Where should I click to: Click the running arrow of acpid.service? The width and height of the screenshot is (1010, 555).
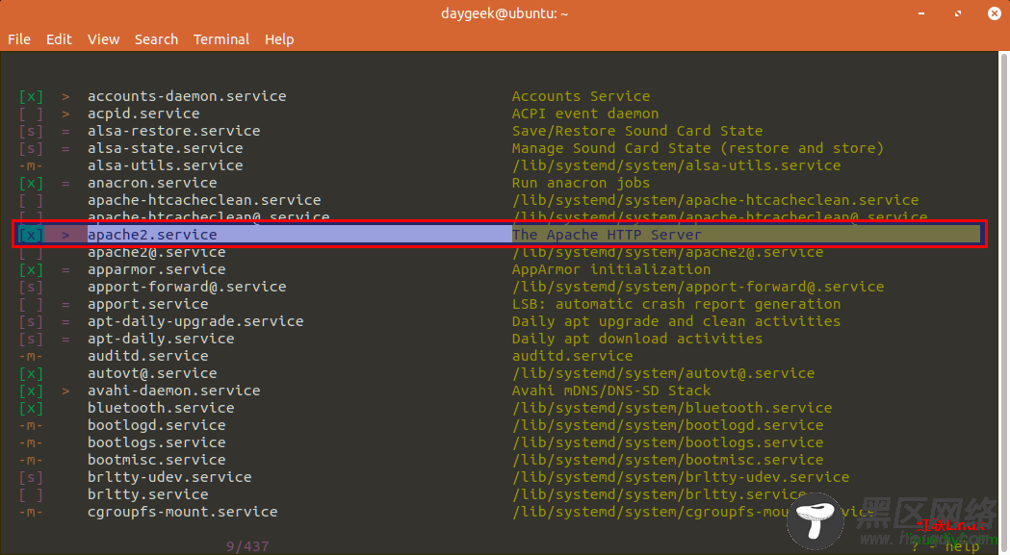point(65,114)
